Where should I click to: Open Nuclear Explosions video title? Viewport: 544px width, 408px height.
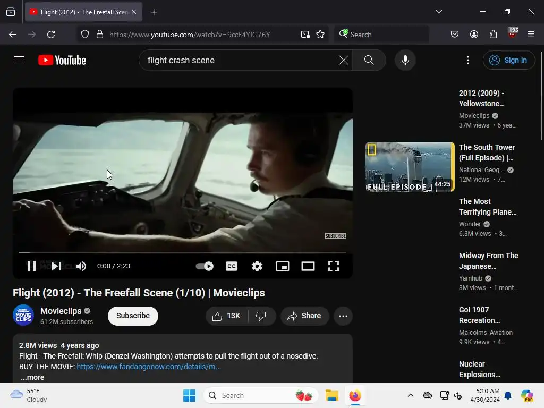480,369
